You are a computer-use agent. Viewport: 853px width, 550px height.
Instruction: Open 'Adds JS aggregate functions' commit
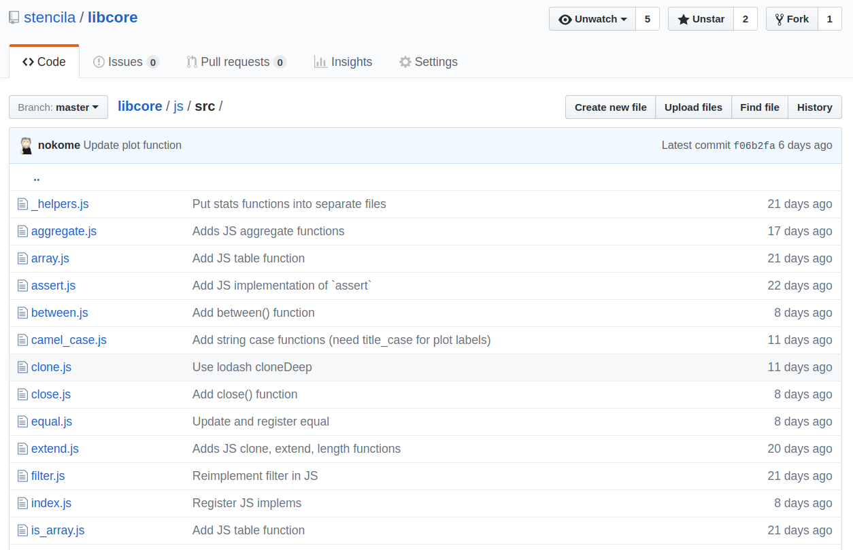pyautogui.click(x=269, y=231)
